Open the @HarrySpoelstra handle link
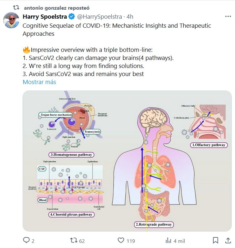This screenshot has width=235, height=248. 100,16
